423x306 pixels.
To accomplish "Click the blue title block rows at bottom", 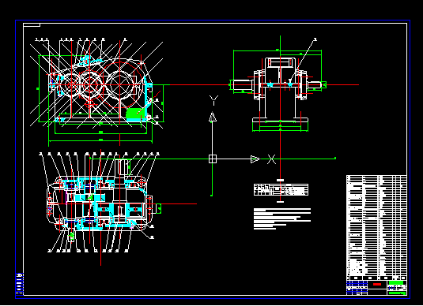I will pyautogui.click(x=357, y=287).
